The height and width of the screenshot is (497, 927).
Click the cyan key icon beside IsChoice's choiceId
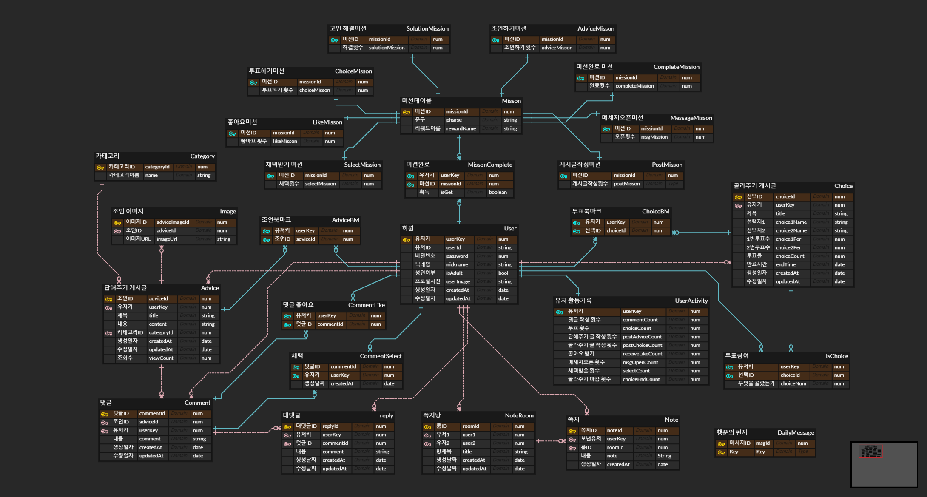pos(730,376)
